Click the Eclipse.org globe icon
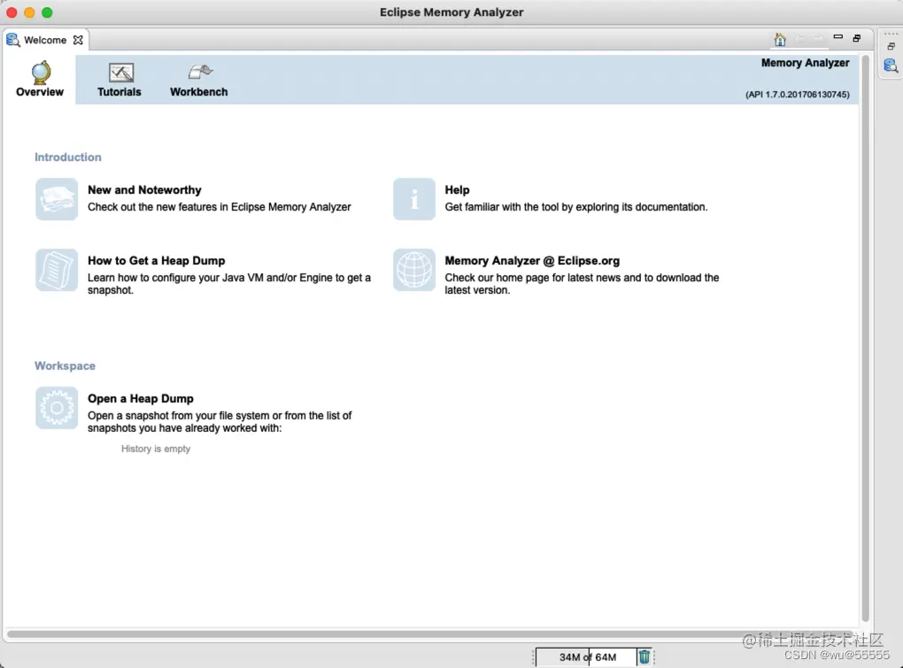Image resolution: width=903 pixels, height=668 pixels. tap(414, 270)
